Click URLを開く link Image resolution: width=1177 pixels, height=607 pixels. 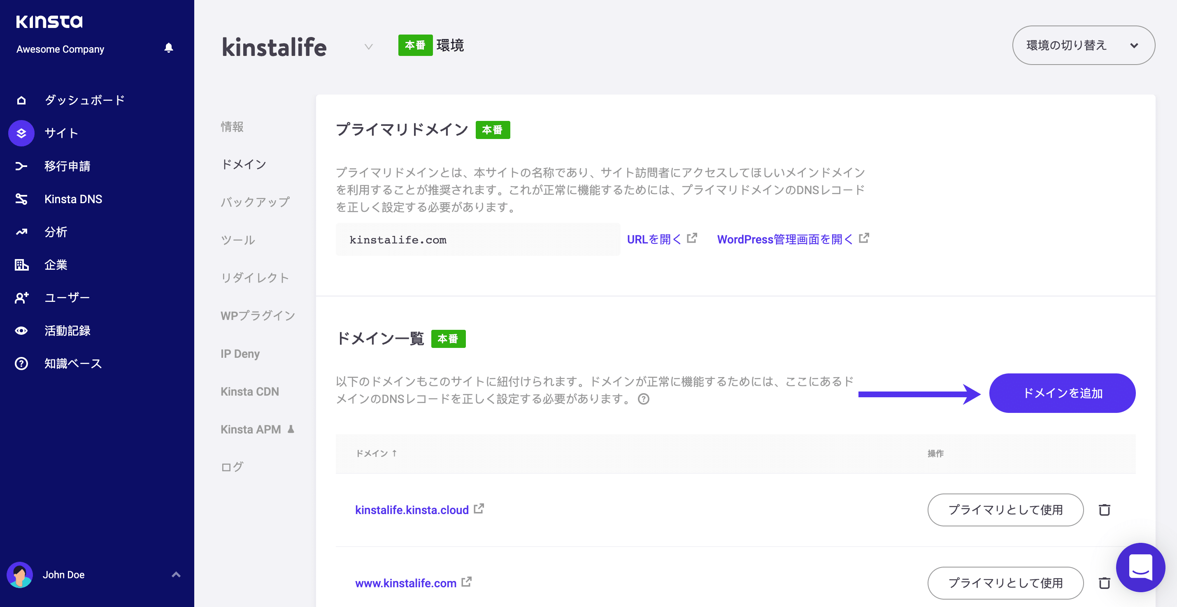[654, 239]
